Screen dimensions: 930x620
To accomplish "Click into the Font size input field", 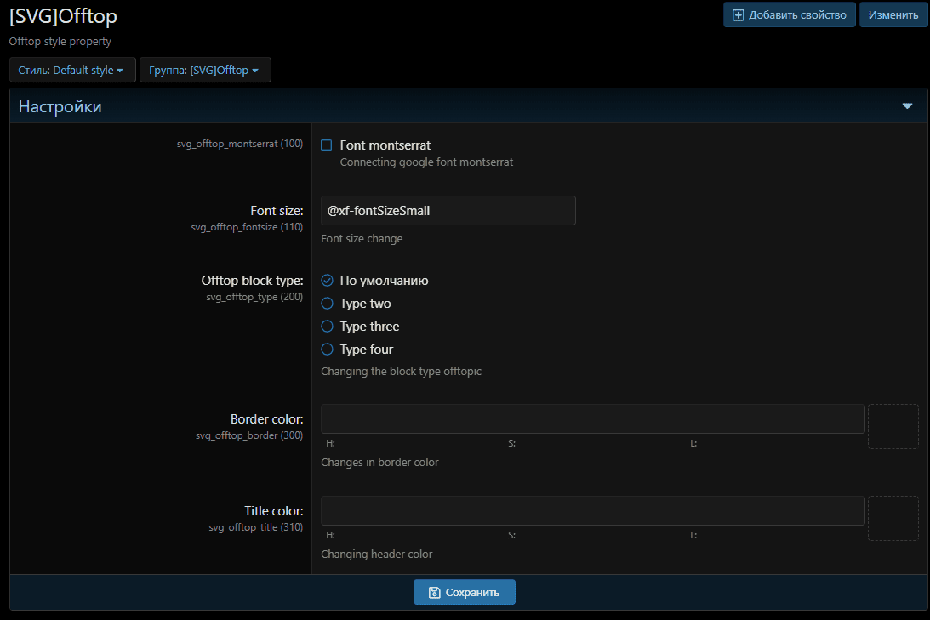I will click(x=448, y=211).
